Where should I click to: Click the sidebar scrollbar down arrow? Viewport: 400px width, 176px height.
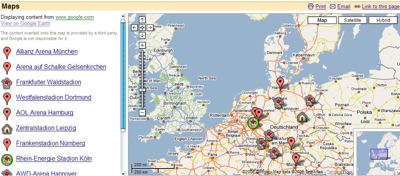point(123,173)
